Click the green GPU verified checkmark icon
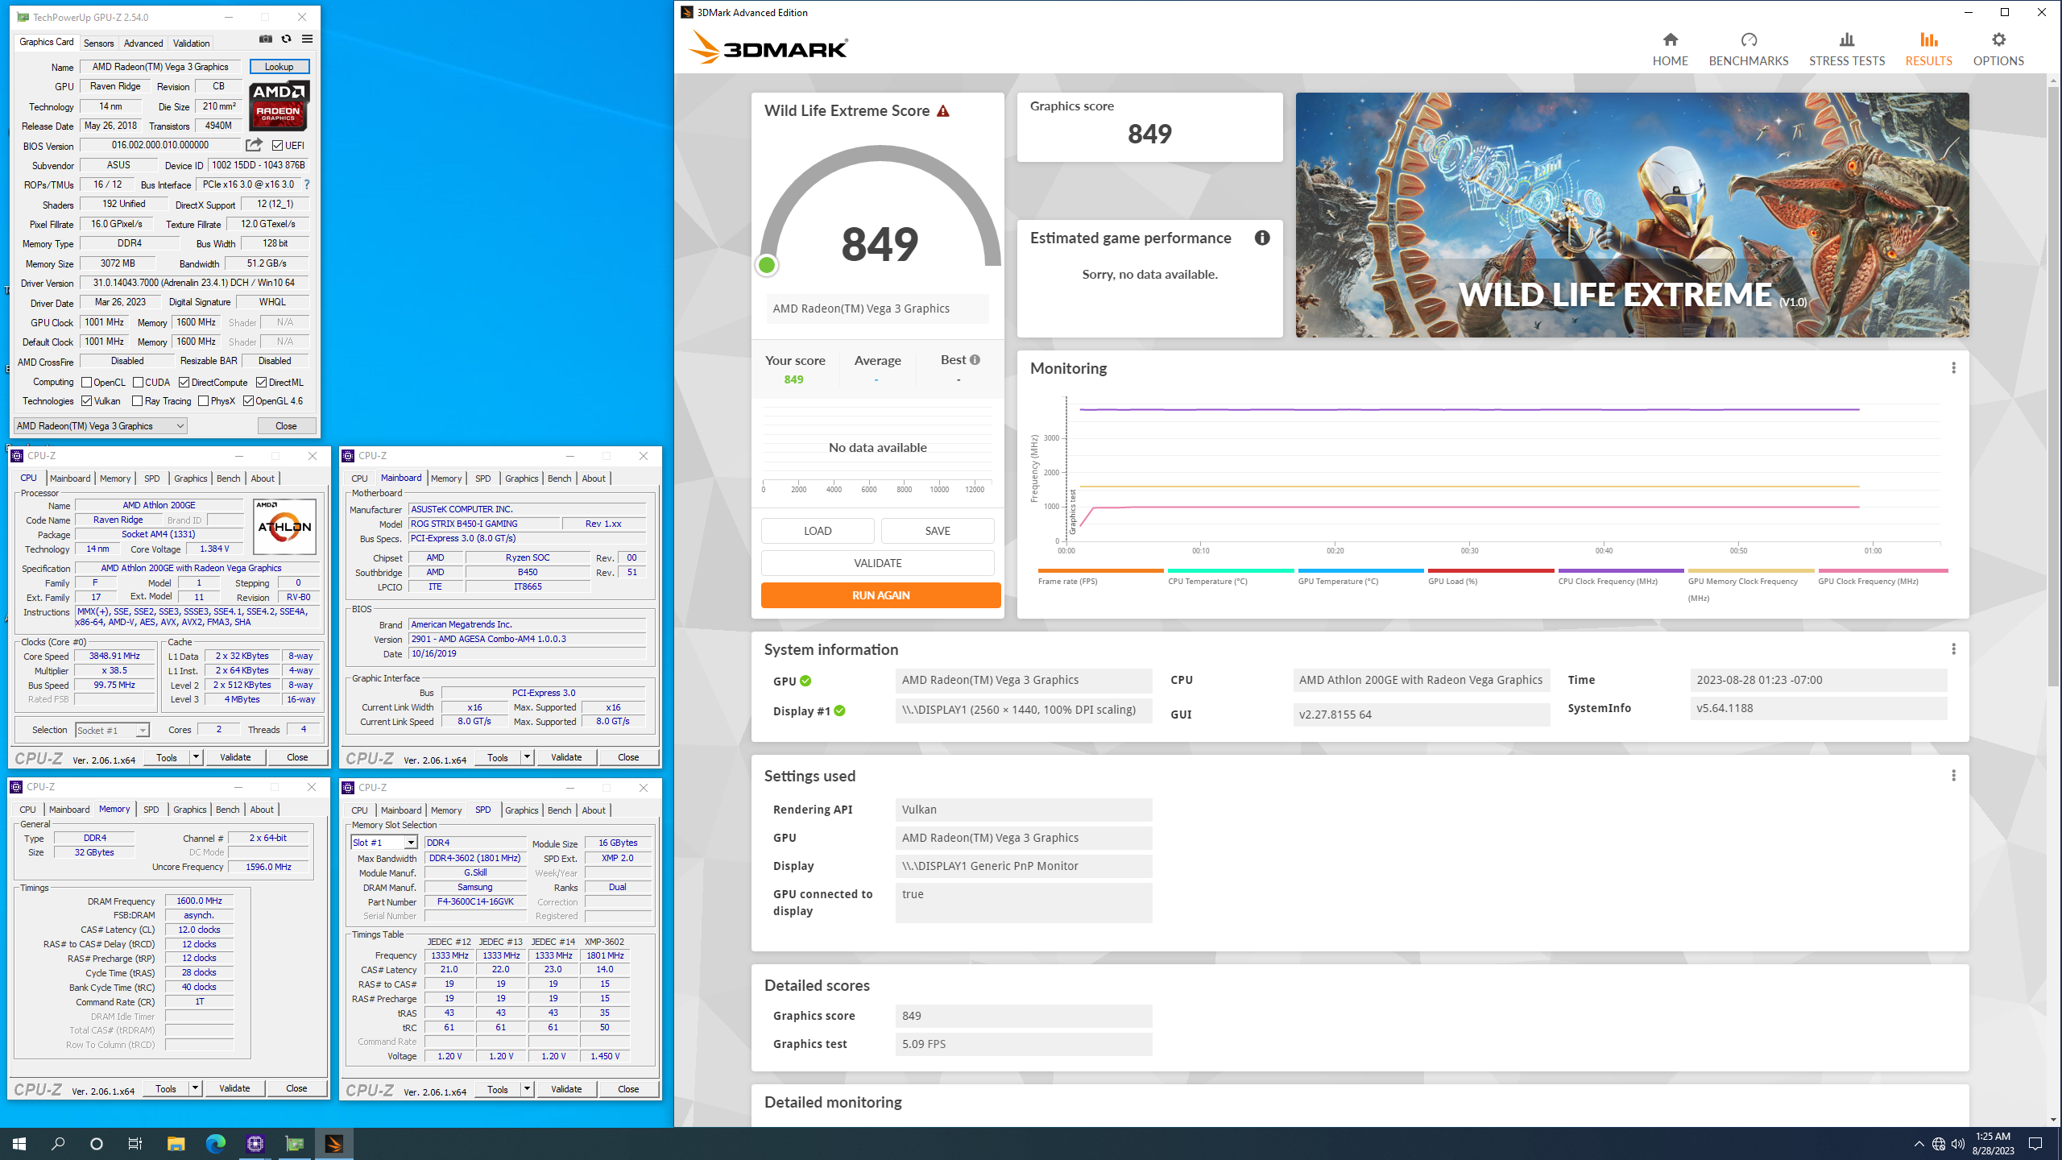Image resolution: width=2062 pixels, height=1160 pixels. point(805,681)
